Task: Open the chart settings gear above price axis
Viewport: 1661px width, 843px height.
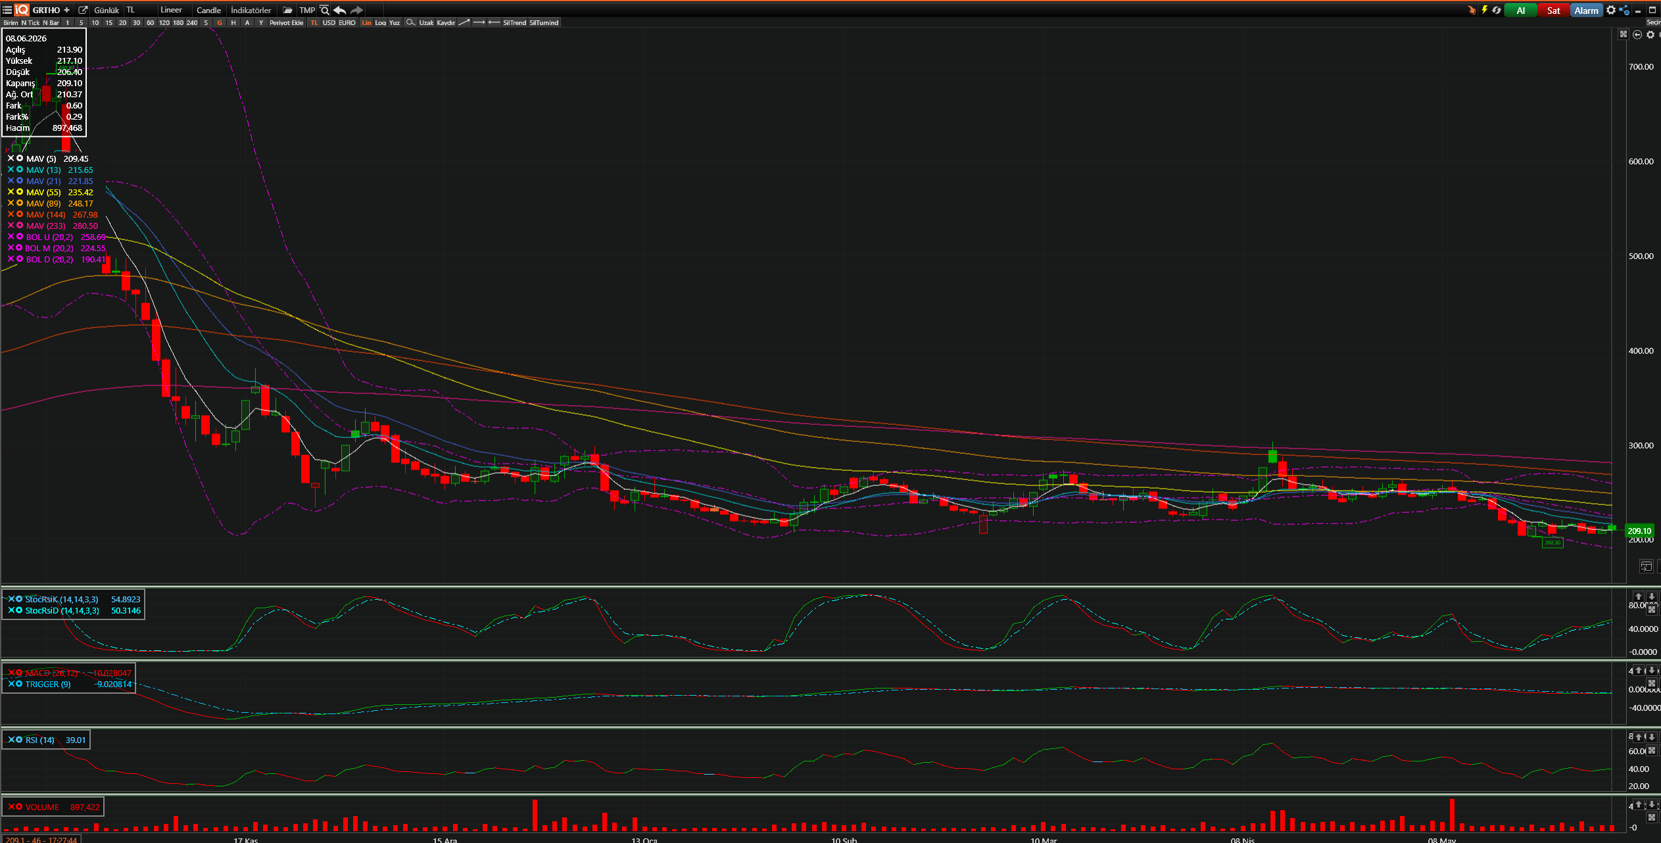Action: point(1650,34)
